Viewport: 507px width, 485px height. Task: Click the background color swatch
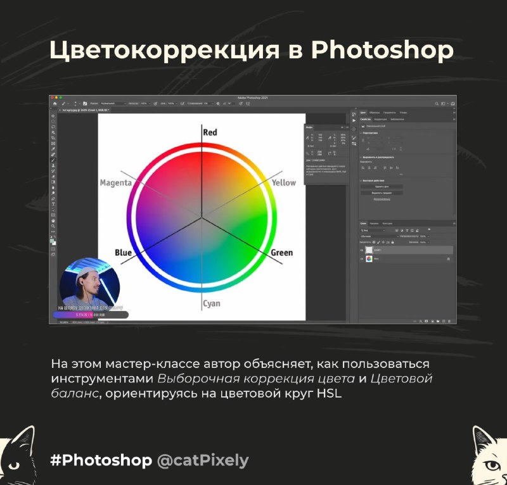click(x=54, y=243)
